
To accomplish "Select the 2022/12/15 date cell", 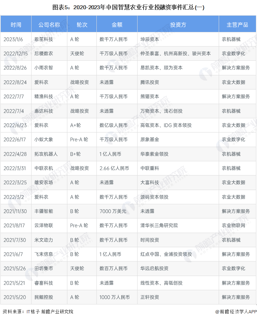I will (16, 53).
